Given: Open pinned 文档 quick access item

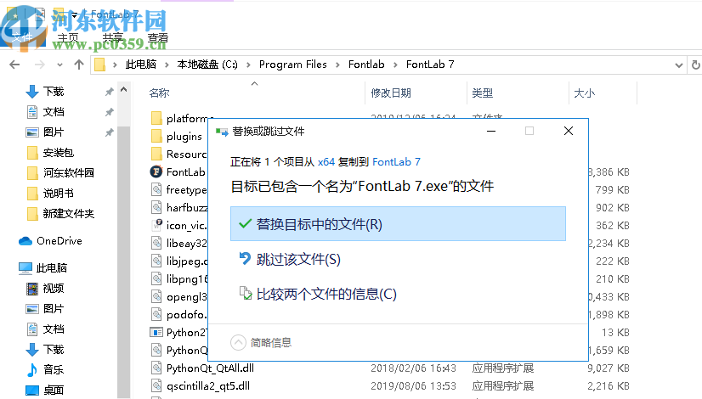Looking at the screenshot, I should click(54, 112).
